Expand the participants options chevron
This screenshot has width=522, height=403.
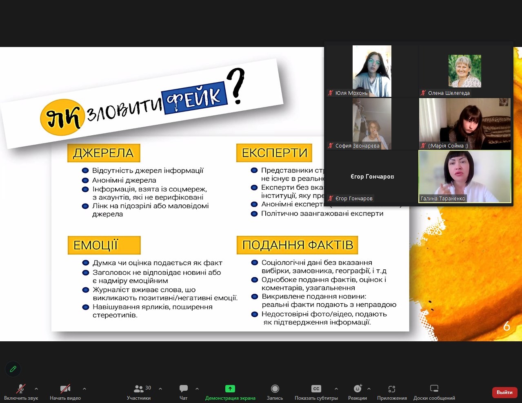[160, 389]
